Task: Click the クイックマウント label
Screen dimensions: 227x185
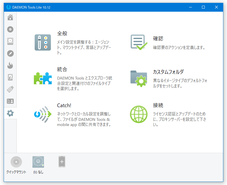Action: pos(16,172)
